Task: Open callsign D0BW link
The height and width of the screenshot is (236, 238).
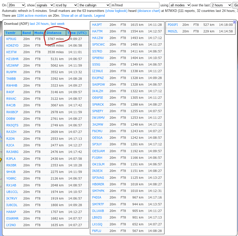Action: [11, 119]
